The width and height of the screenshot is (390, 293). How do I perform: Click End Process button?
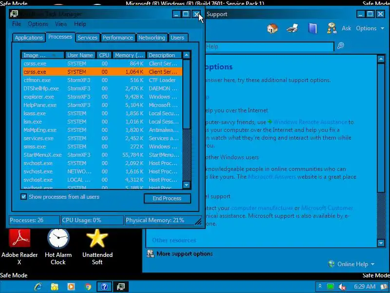[x=167, y=198]
